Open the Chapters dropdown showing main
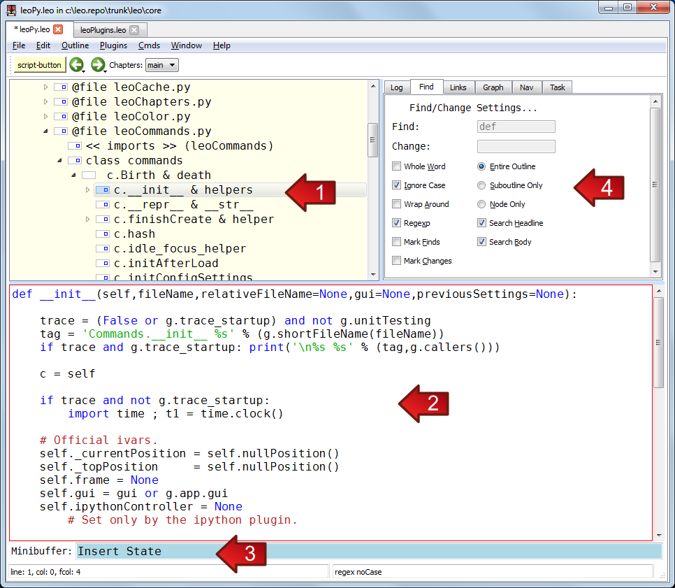Viewport: 675px width, 588px height. [x=162, y=65]
